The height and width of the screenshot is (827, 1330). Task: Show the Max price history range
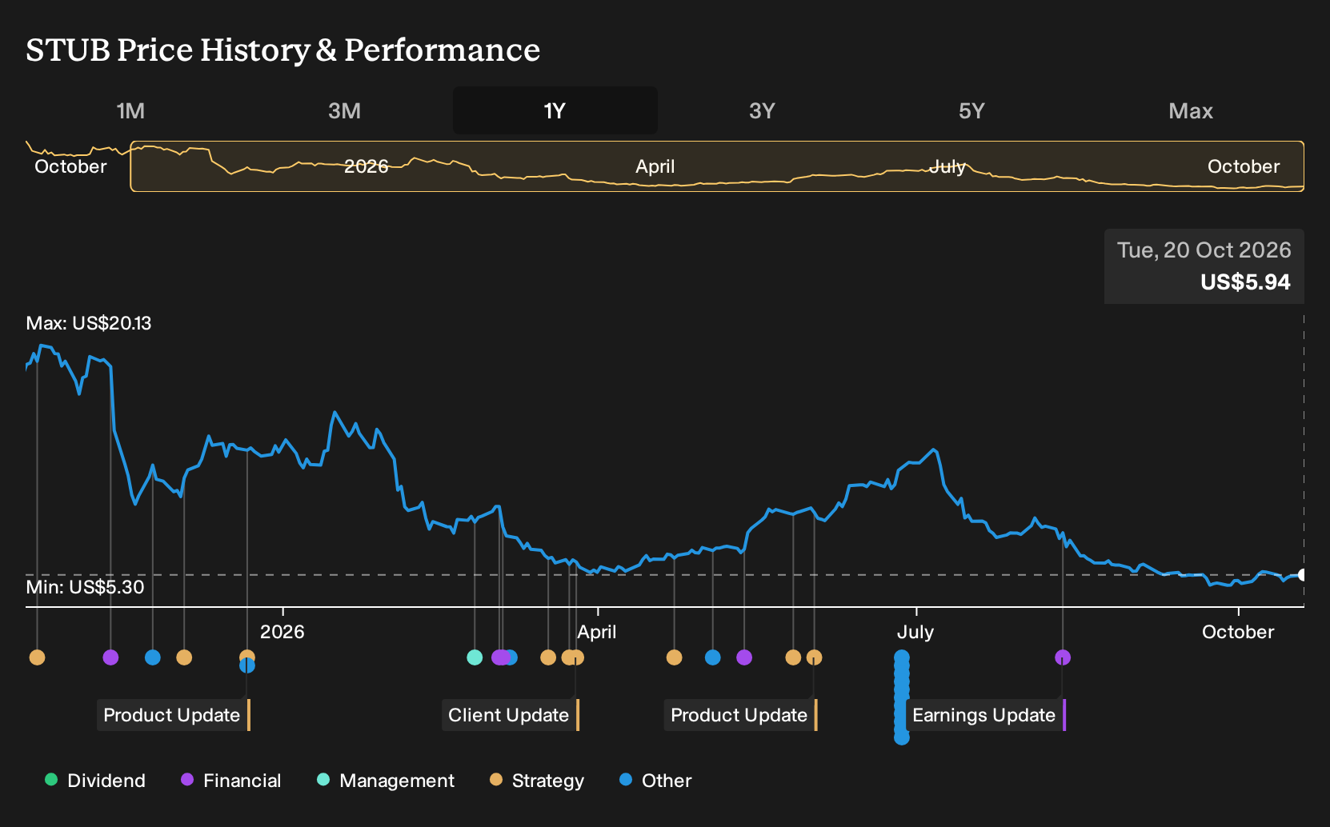1191,110
